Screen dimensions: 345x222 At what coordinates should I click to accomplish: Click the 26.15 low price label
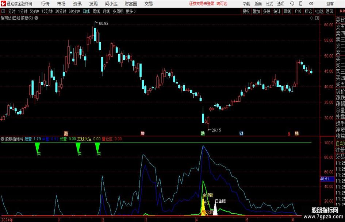216,130
